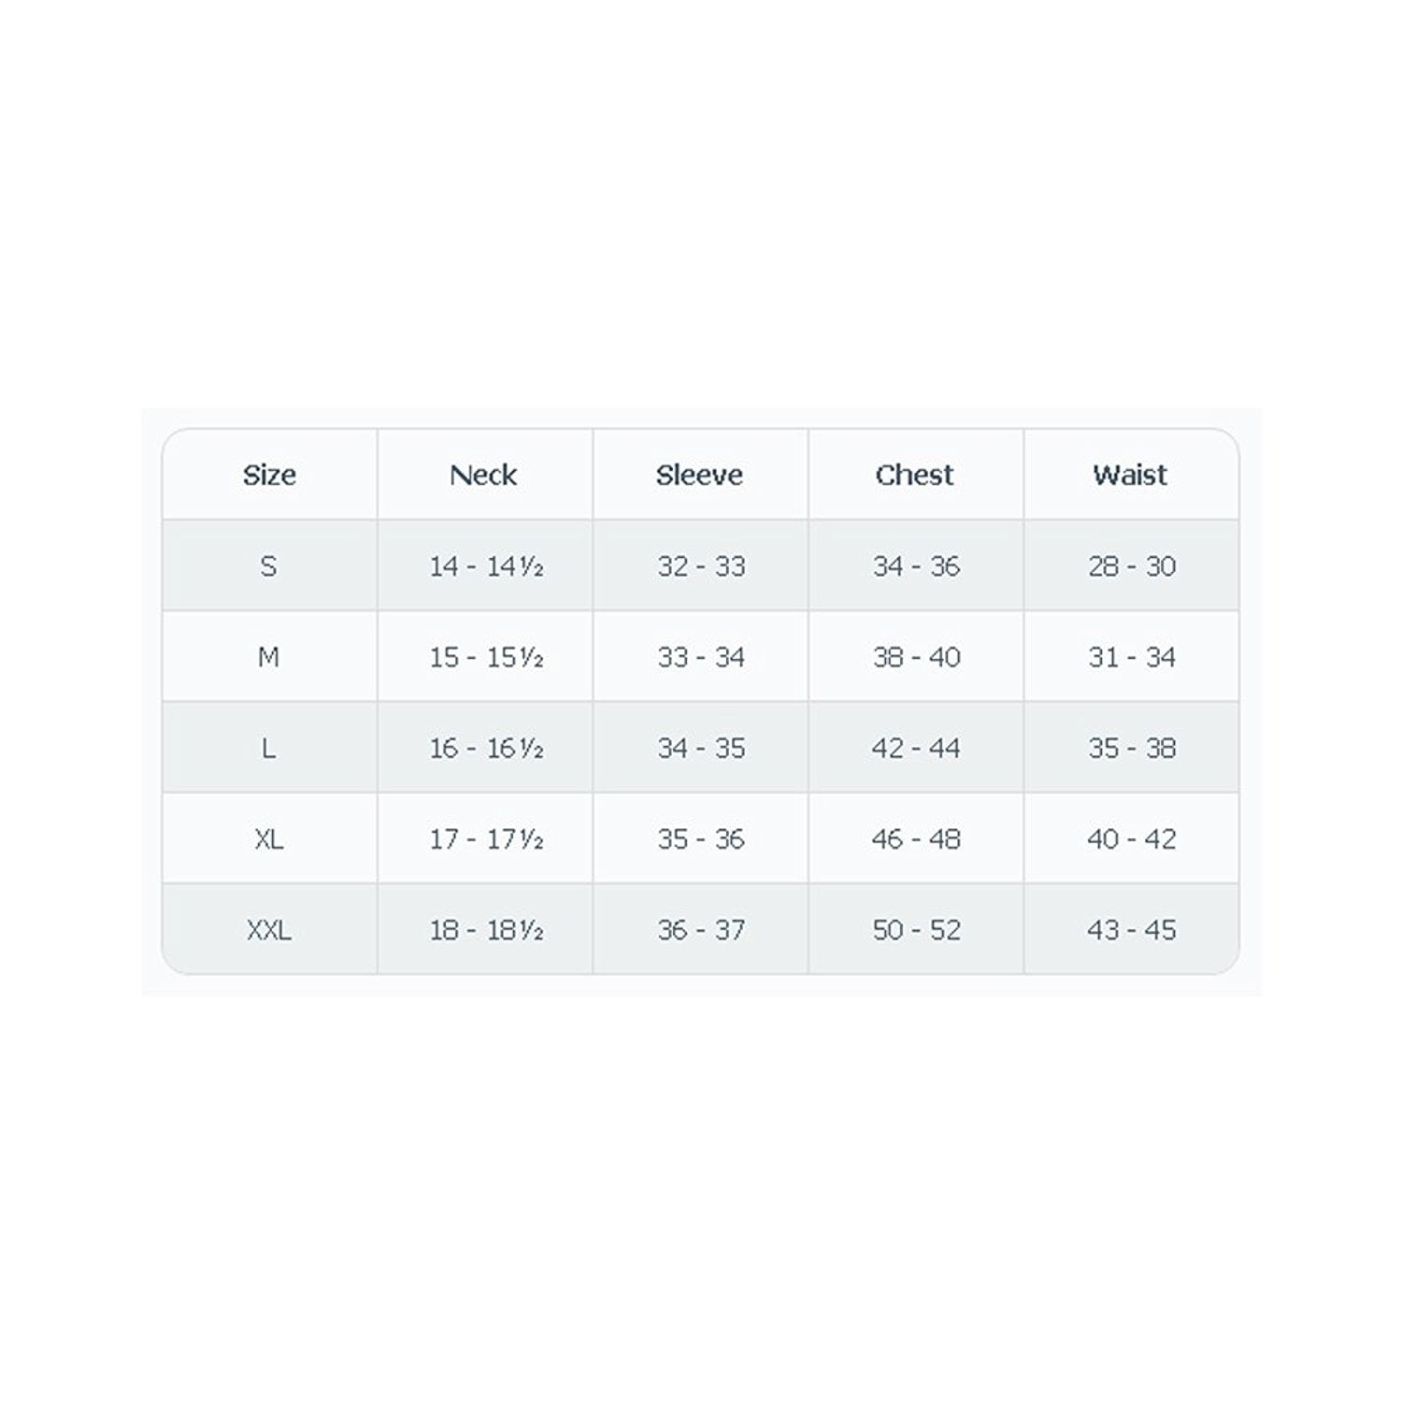Click sleeve measurement 32 - 33 cell
Screen dimensions: 1402x1402
tap(701, 566)
